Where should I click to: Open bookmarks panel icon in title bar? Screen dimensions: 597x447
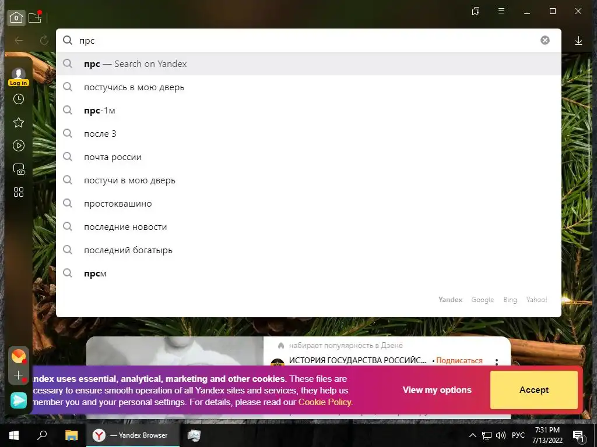coord(476,12)
